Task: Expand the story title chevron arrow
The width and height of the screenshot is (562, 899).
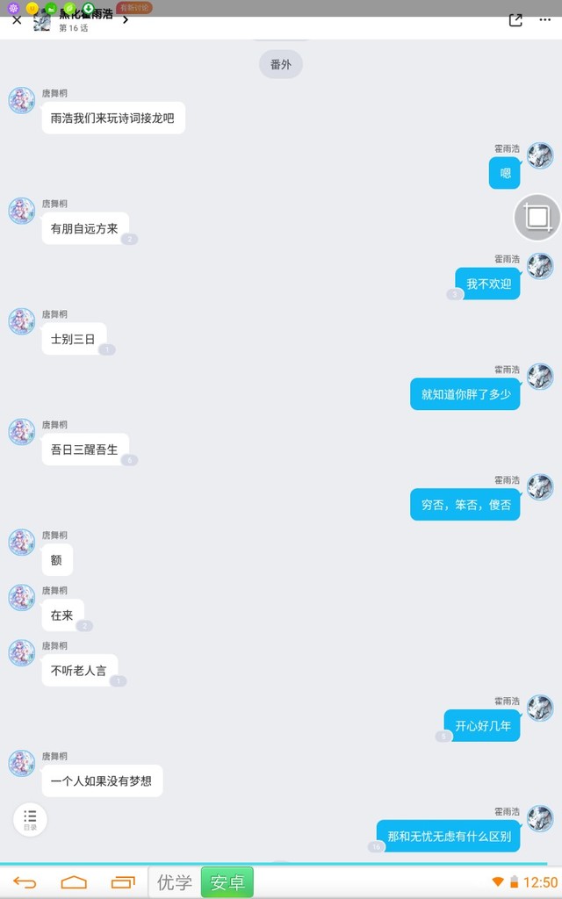Action: tap(126, 20)
